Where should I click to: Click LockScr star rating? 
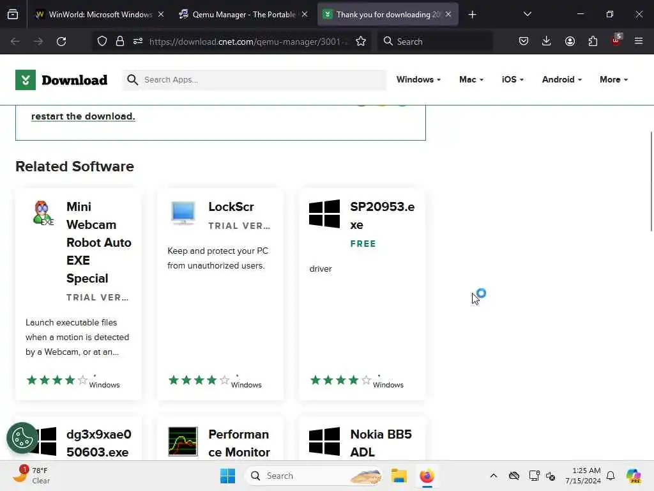click(199, 380)
